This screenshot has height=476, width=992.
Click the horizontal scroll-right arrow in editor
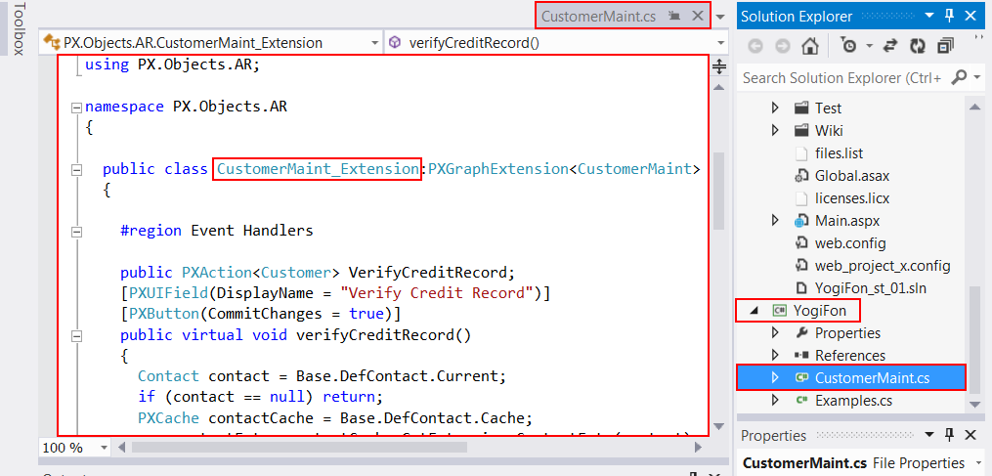click(x=698, y=448)
